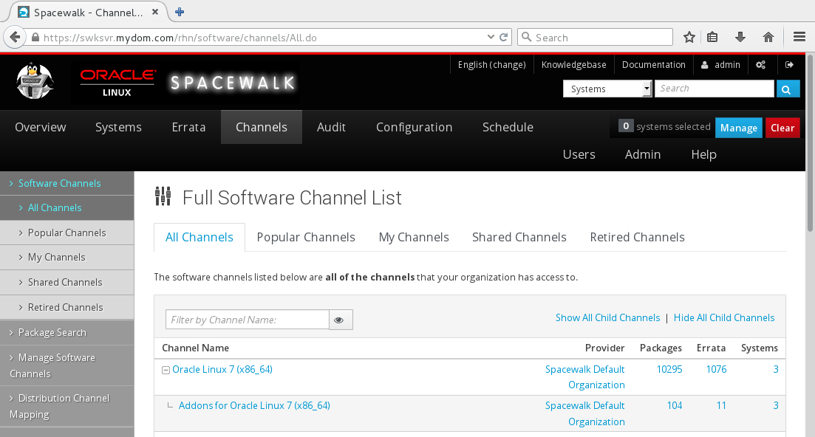This screenshot has width=815, height=437.
Task: Open browser downloads arrow icon
Action: tap(740, 38)
